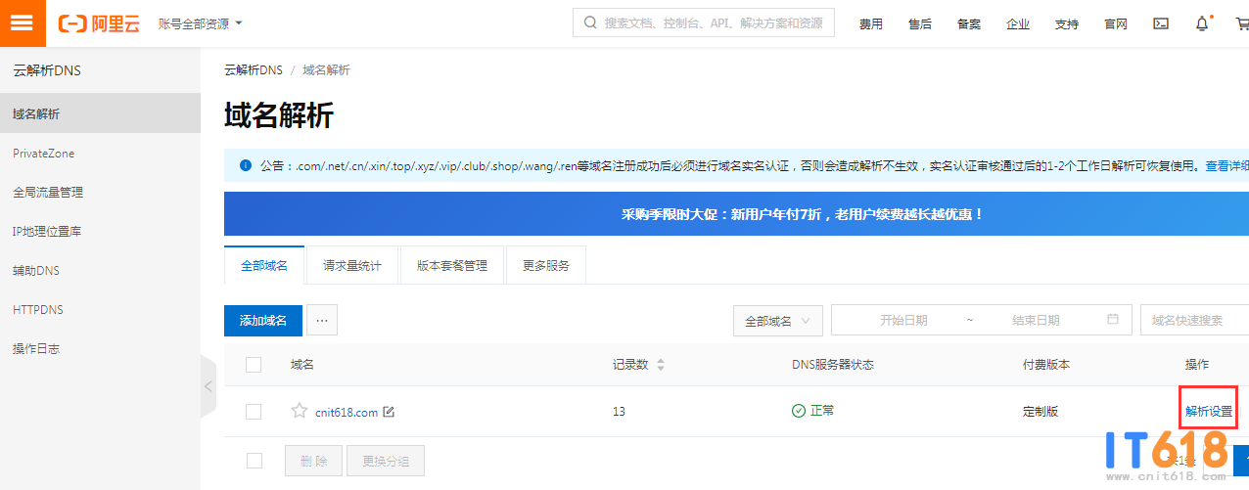Open the 费用 menu
Screen dimensions: 1249x490
click(871, 23)
